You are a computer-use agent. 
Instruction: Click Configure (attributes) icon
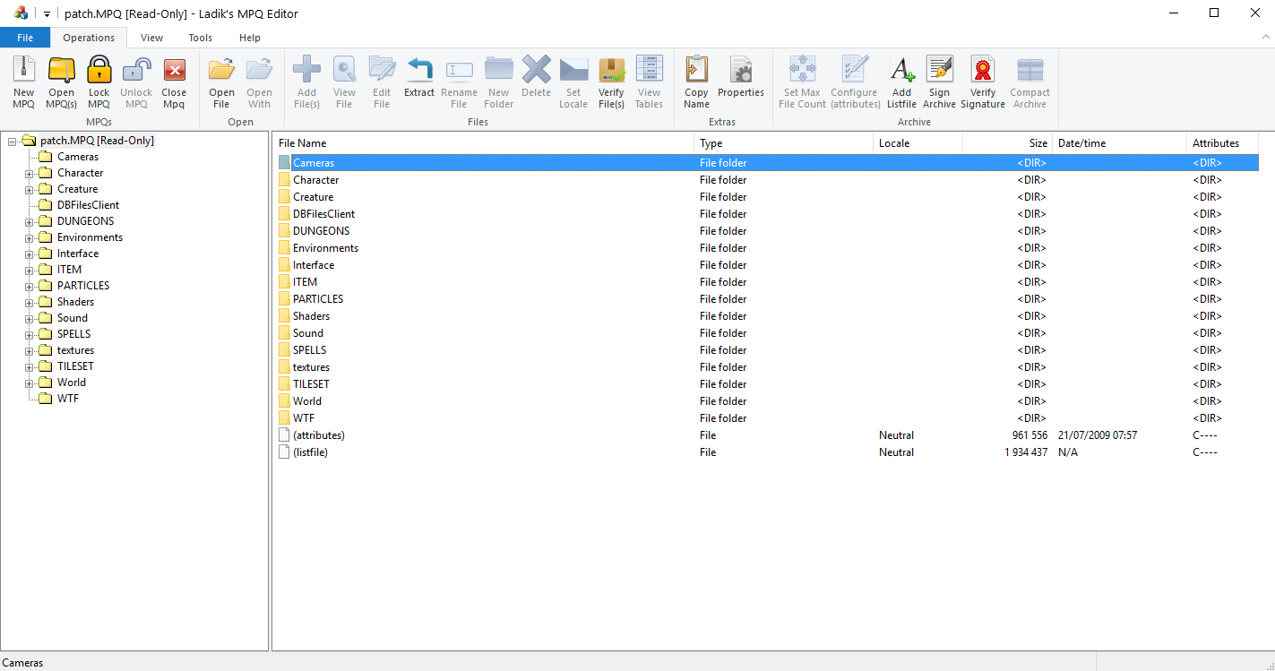(x=855, y=70)
